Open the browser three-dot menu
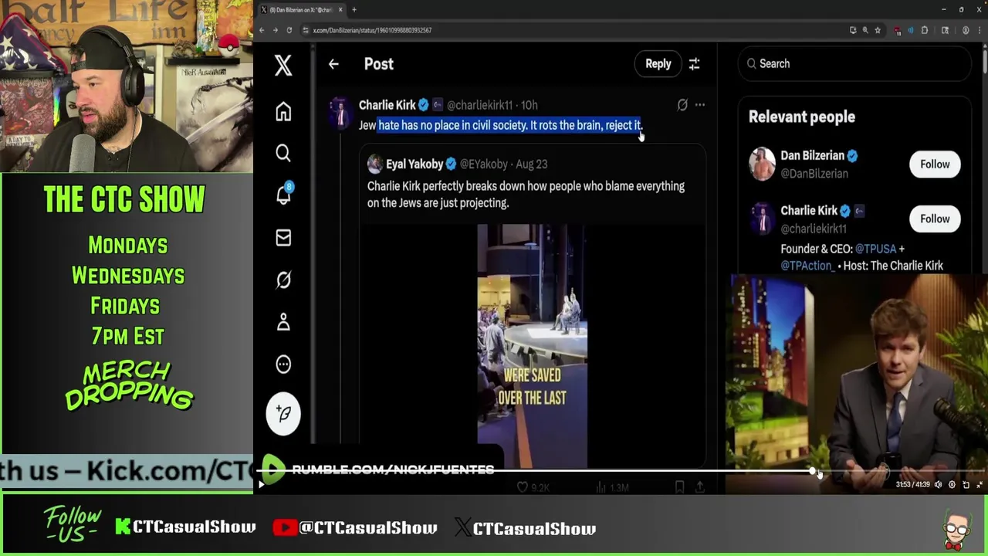This screenshot has width=988, height=556. [980, 30]
